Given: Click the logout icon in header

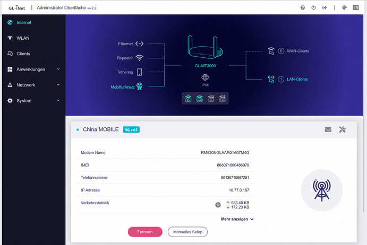Looking at the screenshot, I should (325, 8).
